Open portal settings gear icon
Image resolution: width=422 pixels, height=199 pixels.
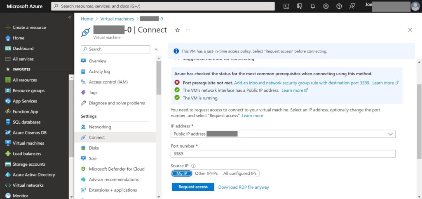(x=326, y=6)
